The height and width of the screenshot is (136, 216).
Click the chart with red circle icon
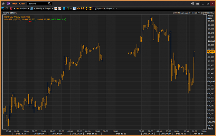coord(60,9)
